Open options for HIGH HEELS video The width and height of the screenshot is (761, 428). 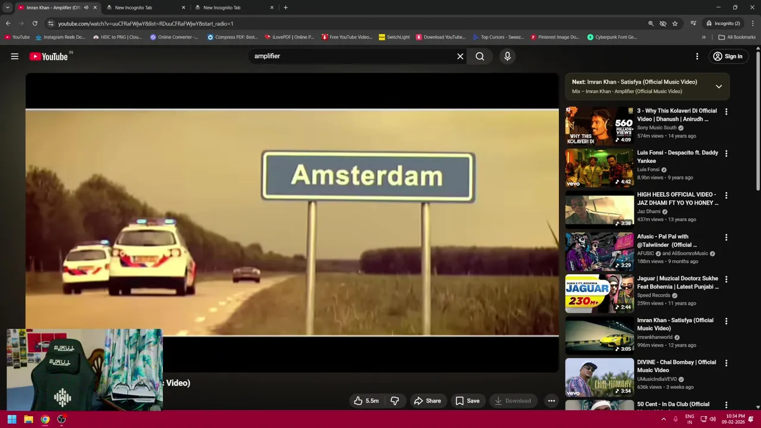[726, 196]
